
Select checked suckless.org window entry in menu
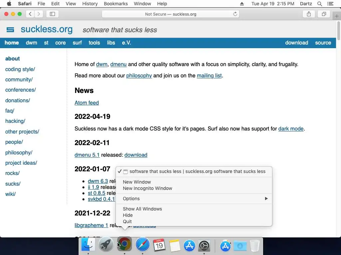194,172
